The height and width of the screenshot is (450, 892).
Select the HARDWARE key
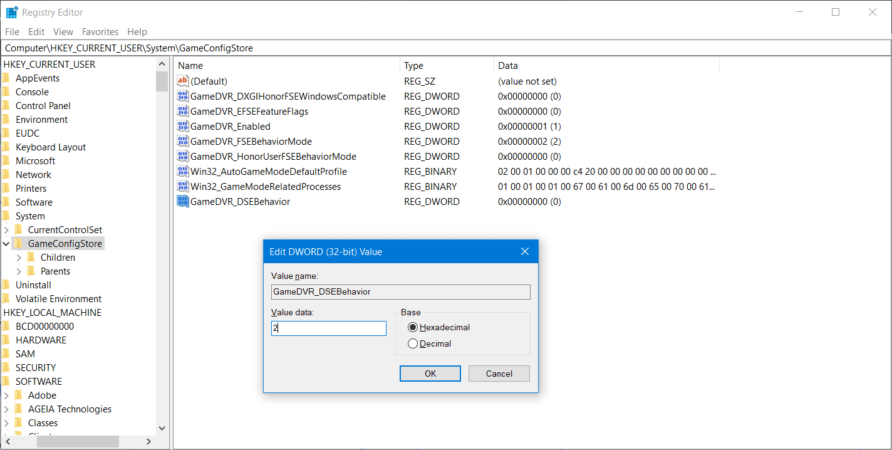point(41,340)
